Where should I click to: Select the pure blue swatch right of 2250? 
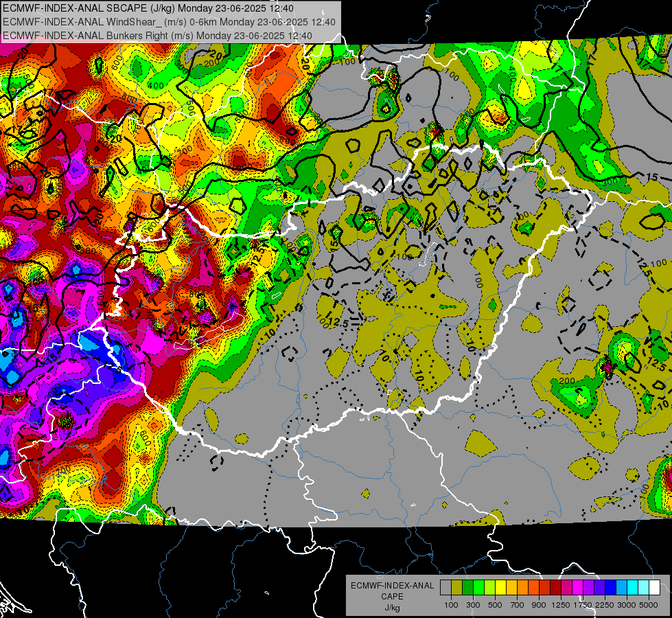click(611, 587)
